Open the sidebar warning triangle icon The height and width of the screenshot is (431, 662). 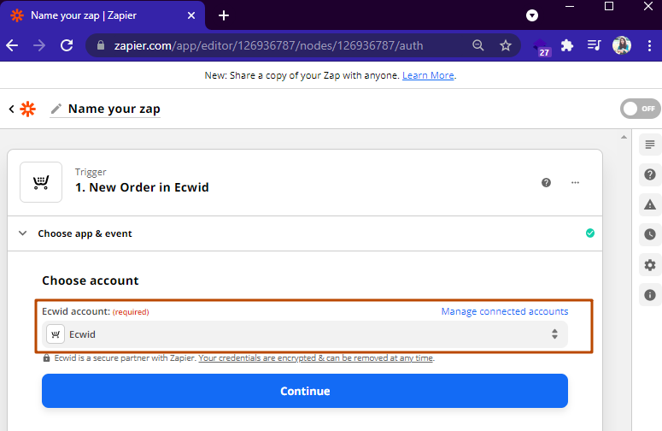650,205
